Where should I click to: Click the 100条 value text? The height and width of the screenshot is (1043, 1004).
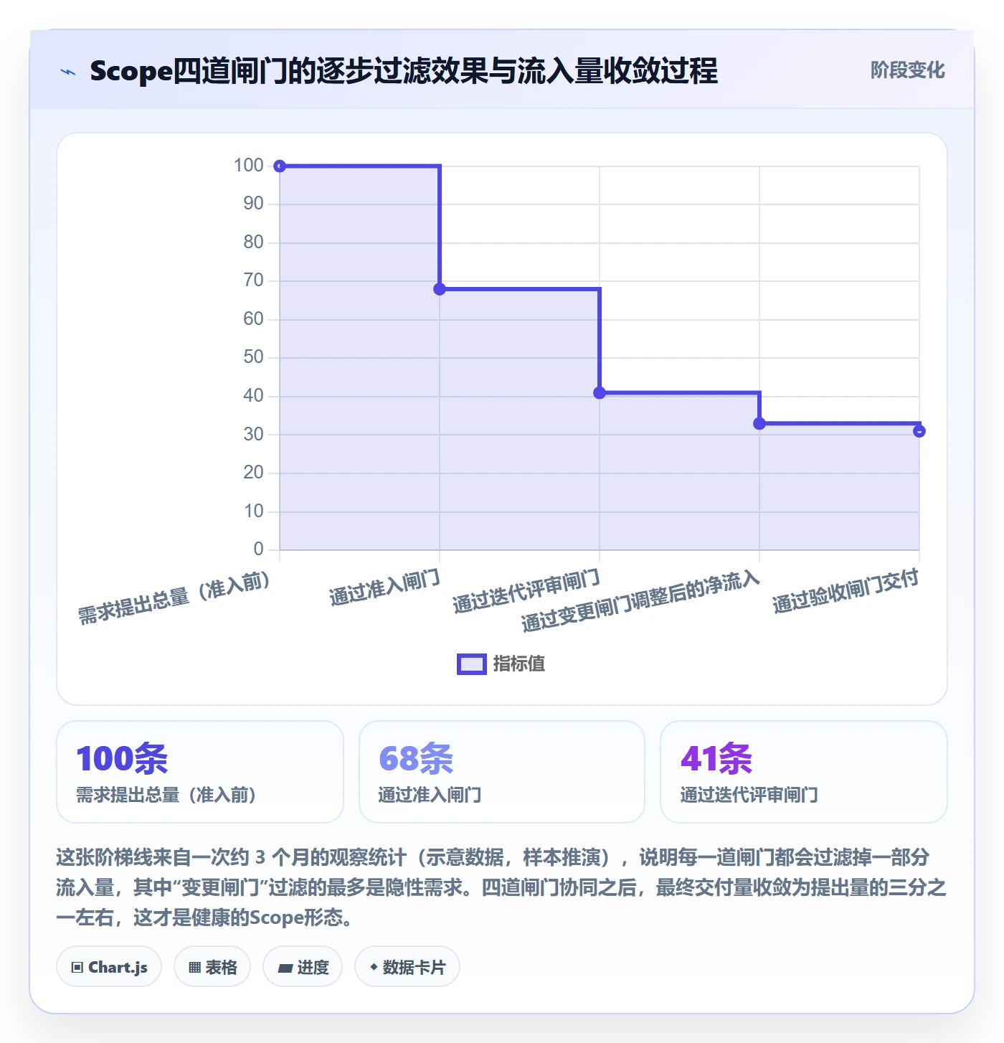coord(122,759)
